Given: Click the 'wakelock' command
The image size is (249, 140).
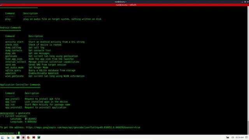Looking at the screenshot, I should [11, 73].
